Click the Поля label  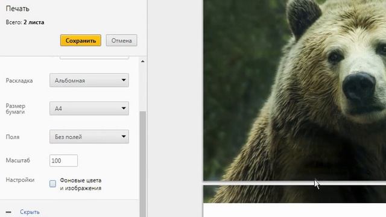(13, 137)
